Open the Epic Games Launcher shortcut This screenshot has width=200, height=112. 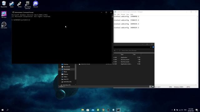(27, 5)
